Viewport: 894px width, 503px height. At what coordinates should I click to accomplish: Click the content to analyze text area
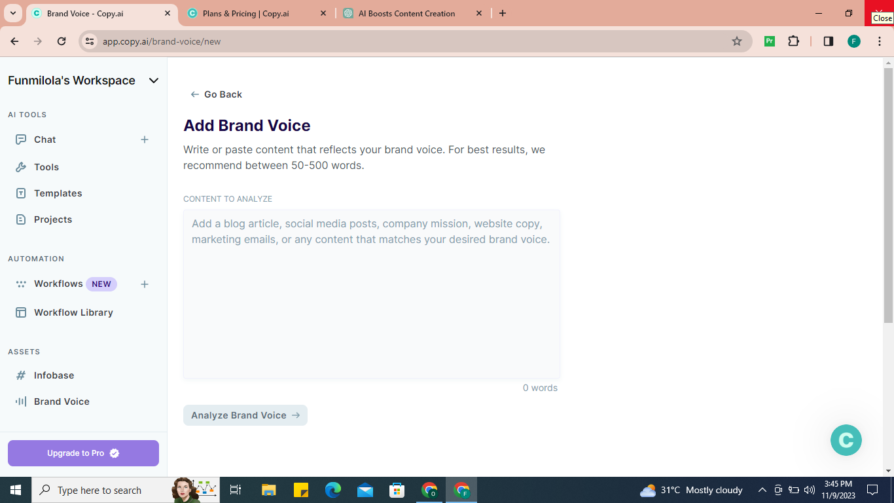coord(372,294)
